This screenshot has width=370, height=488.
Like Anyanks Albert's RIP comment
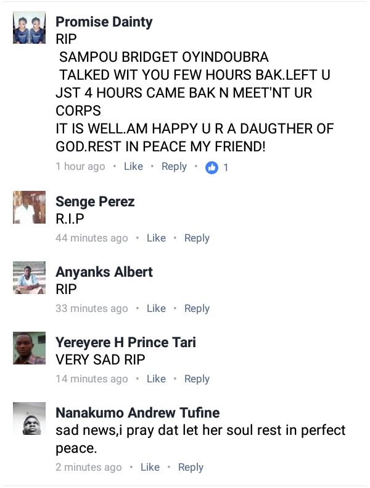click(156, 308)
